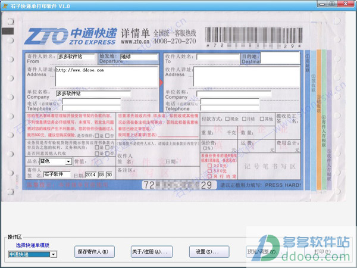Open the 品名 item name dropdown arrow
The image size is (357, 268).
point(68,161)
